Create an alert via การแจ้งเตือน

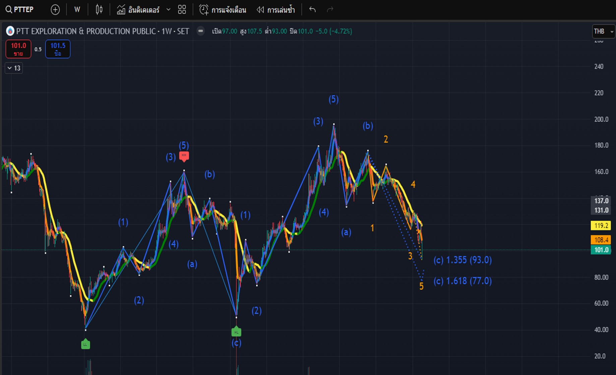[223, 10]
